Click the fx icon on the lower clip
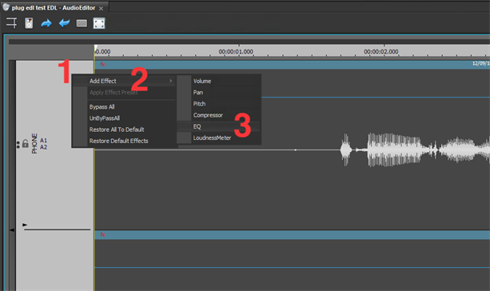This screenshot has width=490, height=291. [x=102, y=234]
